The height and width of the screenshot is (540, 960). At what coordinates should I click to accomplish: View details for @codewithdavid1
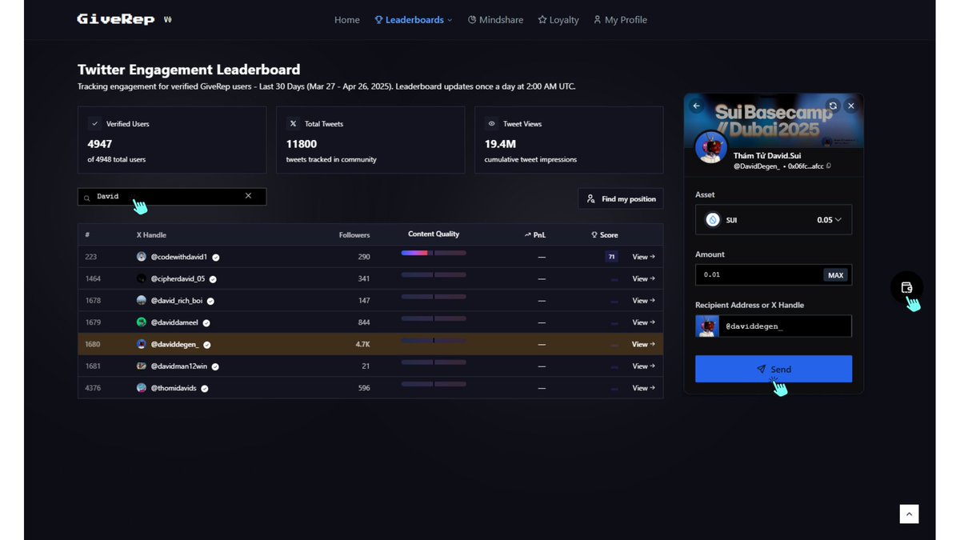click(x=643, y=257)
